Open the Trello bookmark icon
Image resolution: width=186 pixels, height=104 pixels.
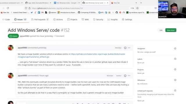click(x=39, y=12)
